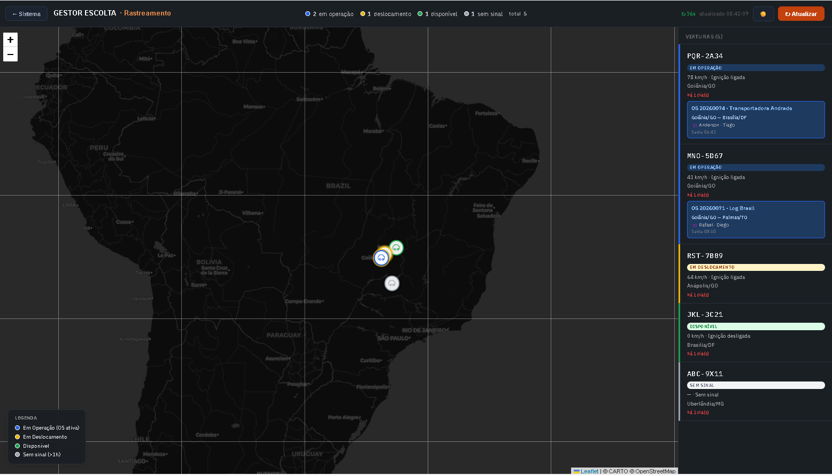Click 'Brasília/DF' location in JKL-3C21 card
This screenshot has width=832, height=475.
(x=701, y=345)
